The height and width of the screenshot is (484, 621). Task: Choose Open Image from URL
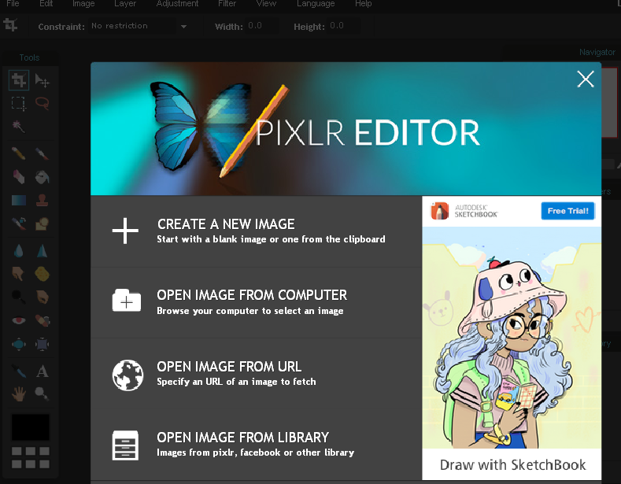tap(257, 374)
